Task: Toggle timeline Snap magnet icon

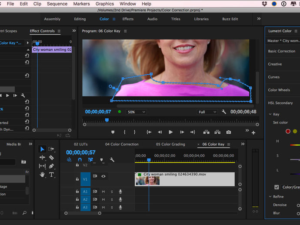Action: [x=80, y=159]
